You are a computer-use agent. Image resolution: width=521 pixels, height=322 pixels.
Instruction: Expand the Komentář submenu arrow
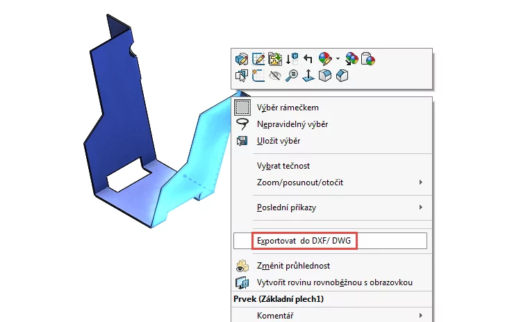(421, 315)
